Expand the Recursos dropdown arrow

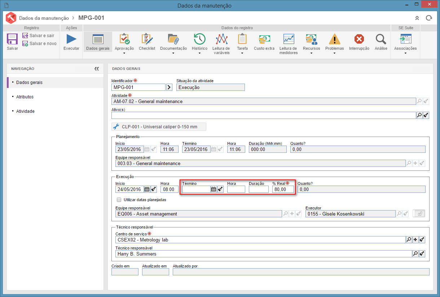pos(311,53)
